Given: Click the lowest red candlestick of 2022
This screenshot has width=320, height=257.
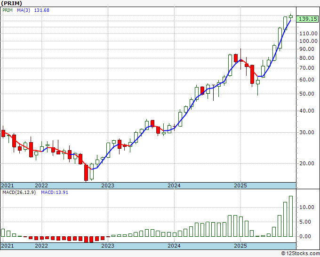Looking at the screenshot, I should (86, 173).
